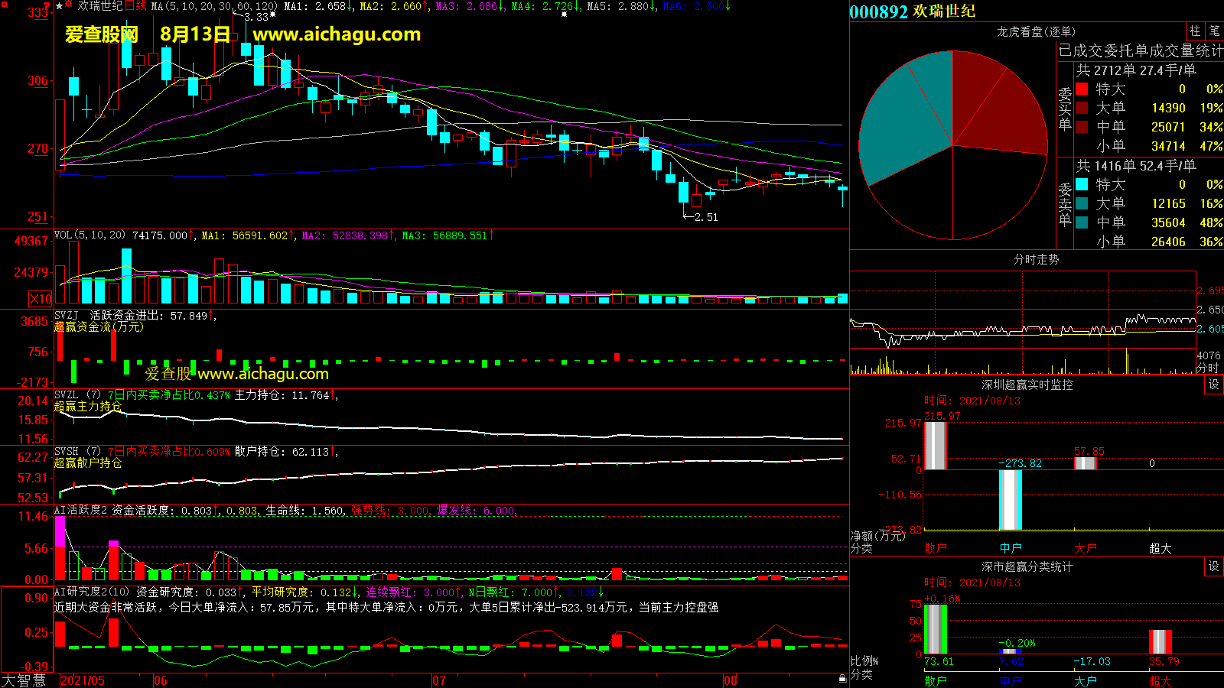Select the 龙虎看盘(逐单) panel title
The width and height of the screenshot is (1224, 688).
pyautogui.click(x=1036, y=31)
